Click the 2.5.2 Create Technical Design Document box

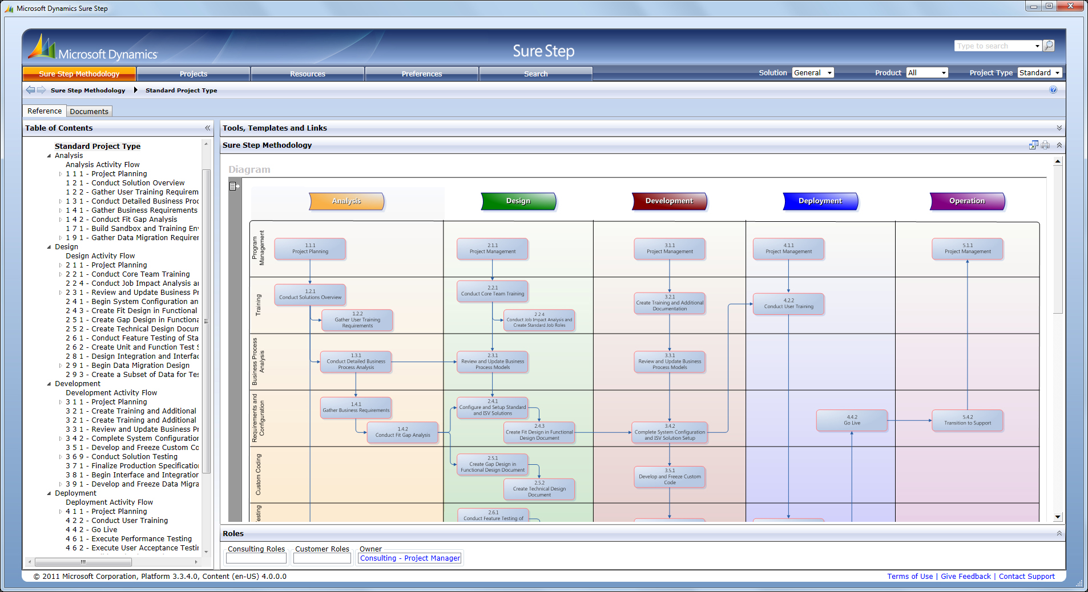tap(539, 489)
